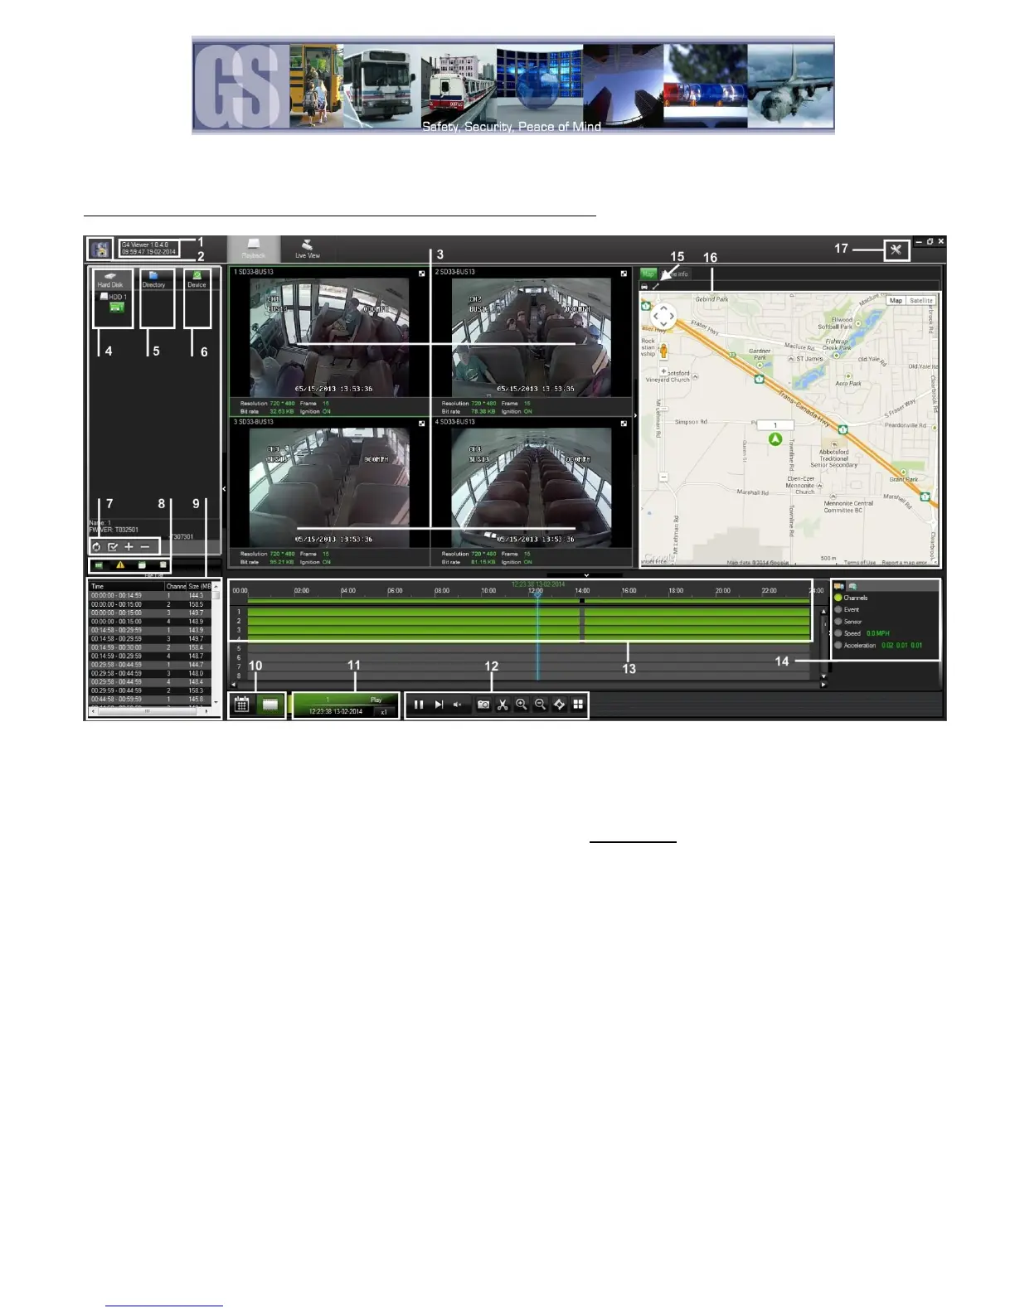The width and height of the screenshot is (1015, 1313).
Task: Select the Device source tab
Action: (197, 279)
